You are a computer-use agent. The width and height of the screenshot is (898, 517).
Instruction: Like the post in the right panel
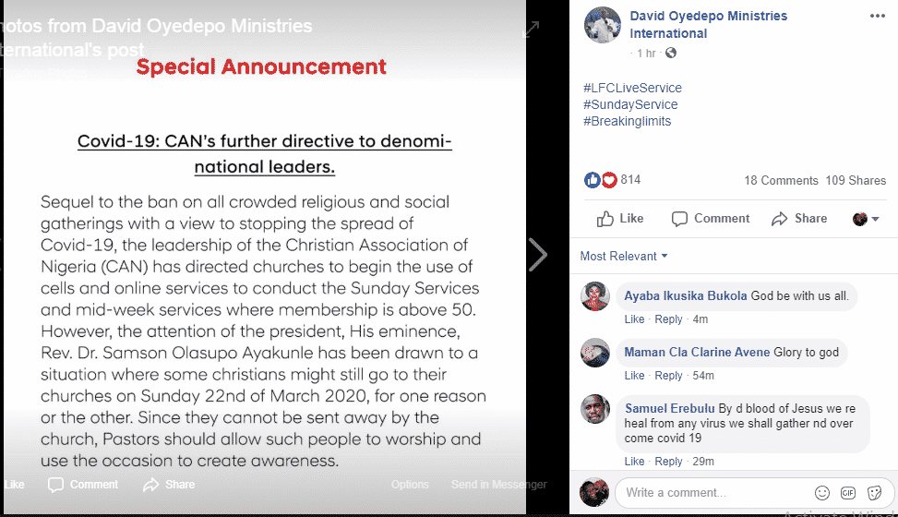620,219
